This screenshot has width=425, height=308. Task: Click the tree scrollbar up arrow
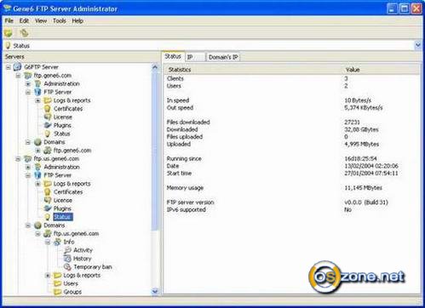[155, 67]
